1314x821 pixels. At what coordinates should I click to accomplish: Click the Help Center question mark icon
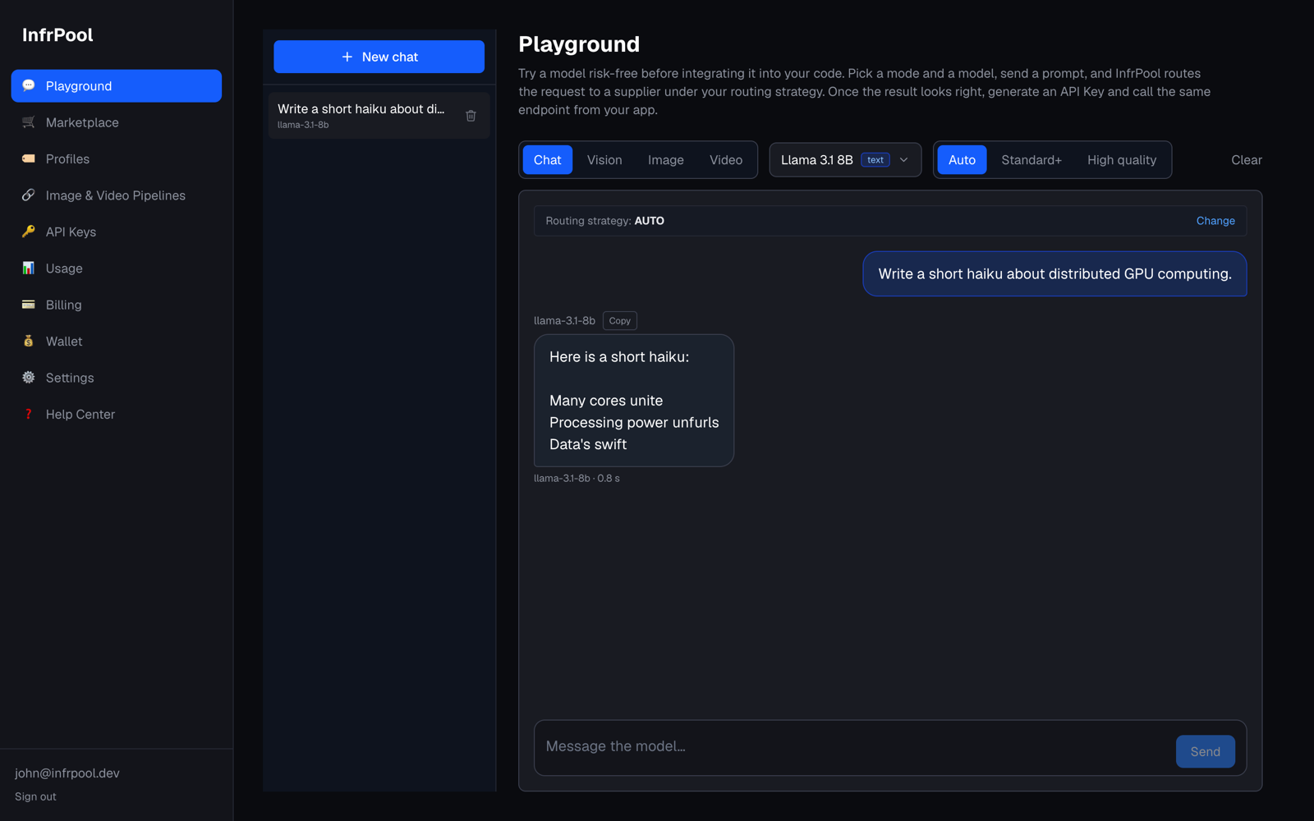click(29, 414)
